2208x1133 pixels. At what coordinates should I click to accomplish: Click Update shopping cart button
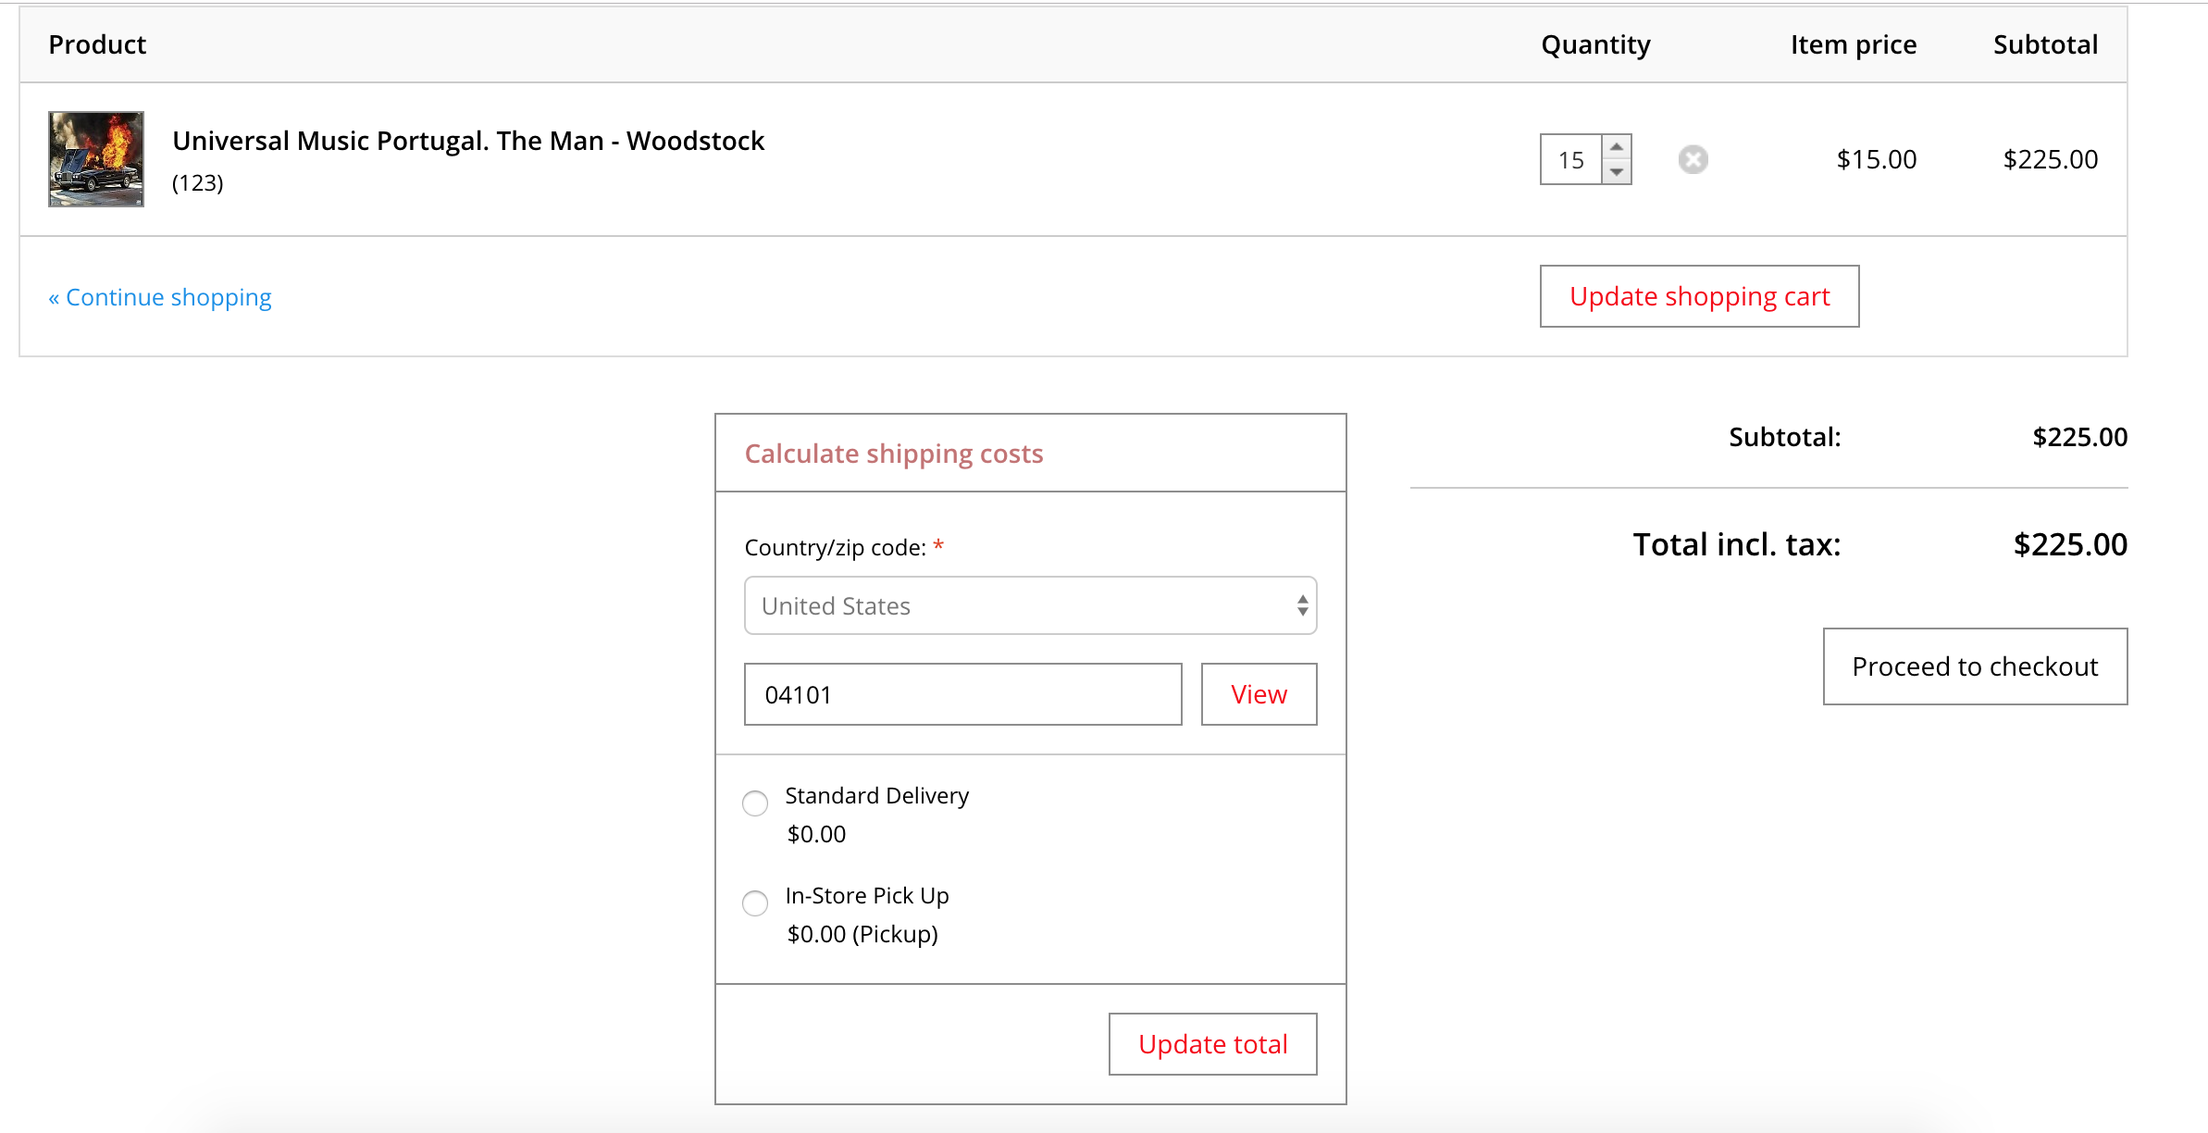[1699, 296]
